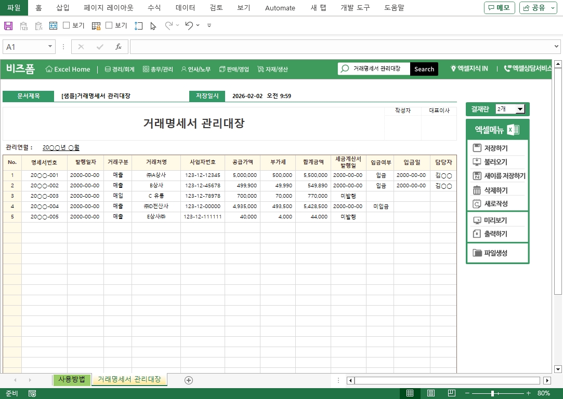This screenshot has height=399, width=563.
Task: Click the Search button in Bizform bar
Action: click(424, 69)
